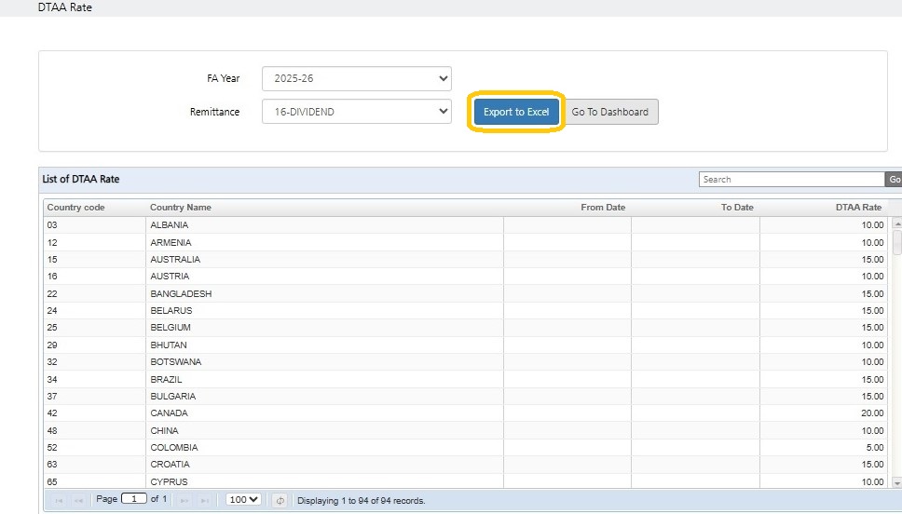Click the page number input box
This screenshot has width=902, height=514.
[x=134, y=499]
